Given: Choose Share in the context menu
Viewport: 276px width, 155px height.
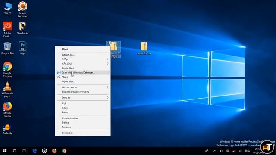Looking at the screenshot, I should pyautogui.click(x=83, y=77).
